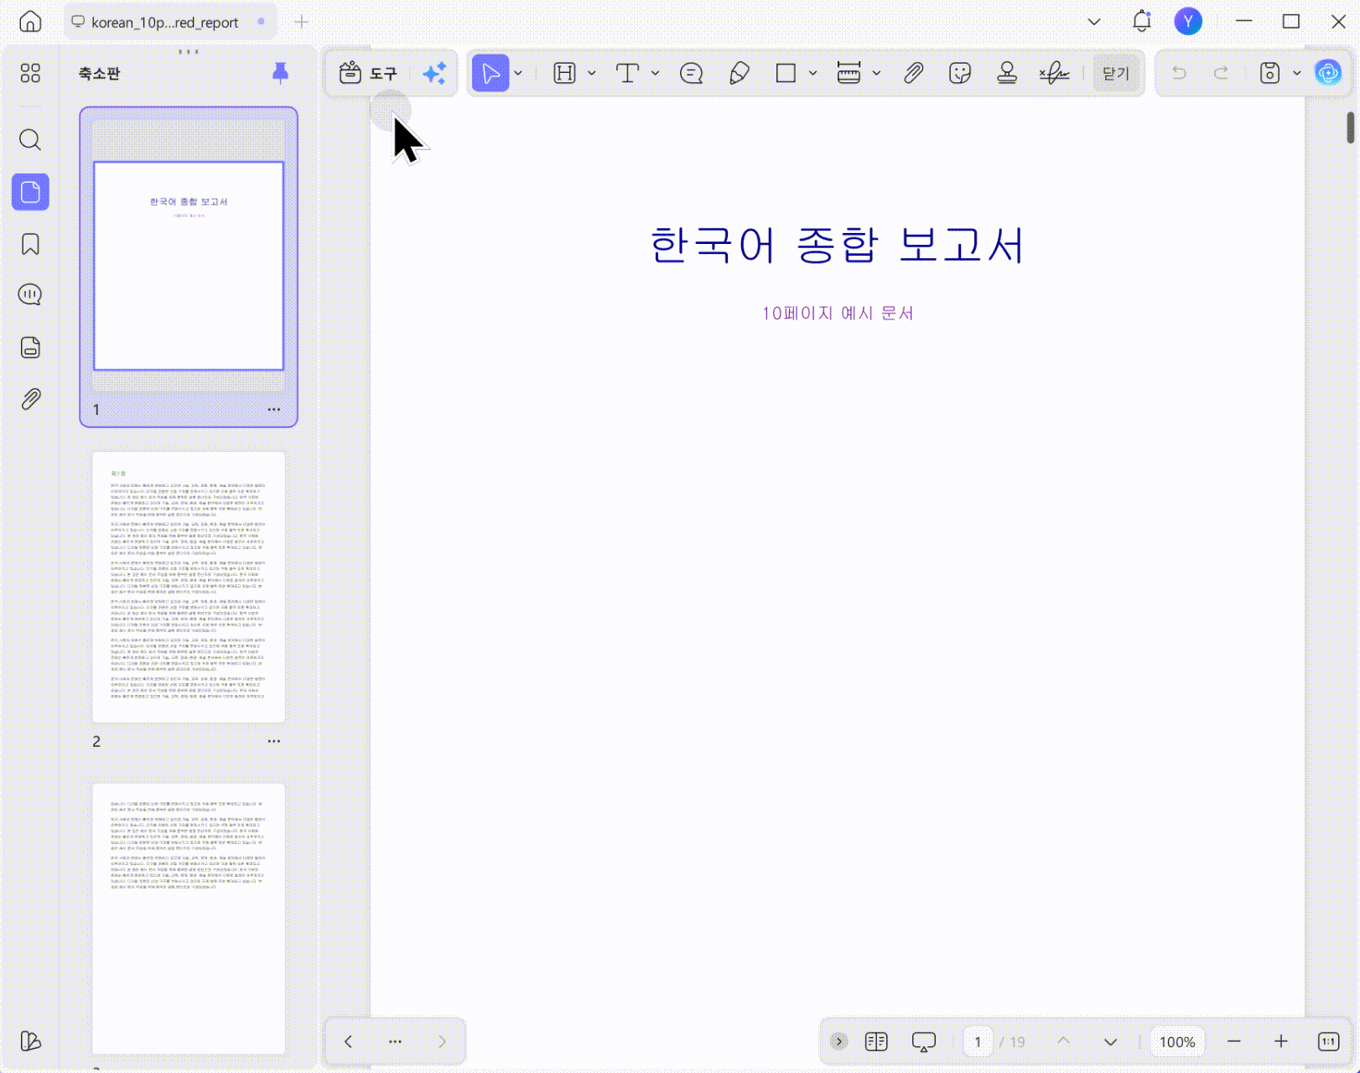The image size is (1360, 1073).
Task: Collapse the bottom bar arrow circle
Action: (838, 1041)
